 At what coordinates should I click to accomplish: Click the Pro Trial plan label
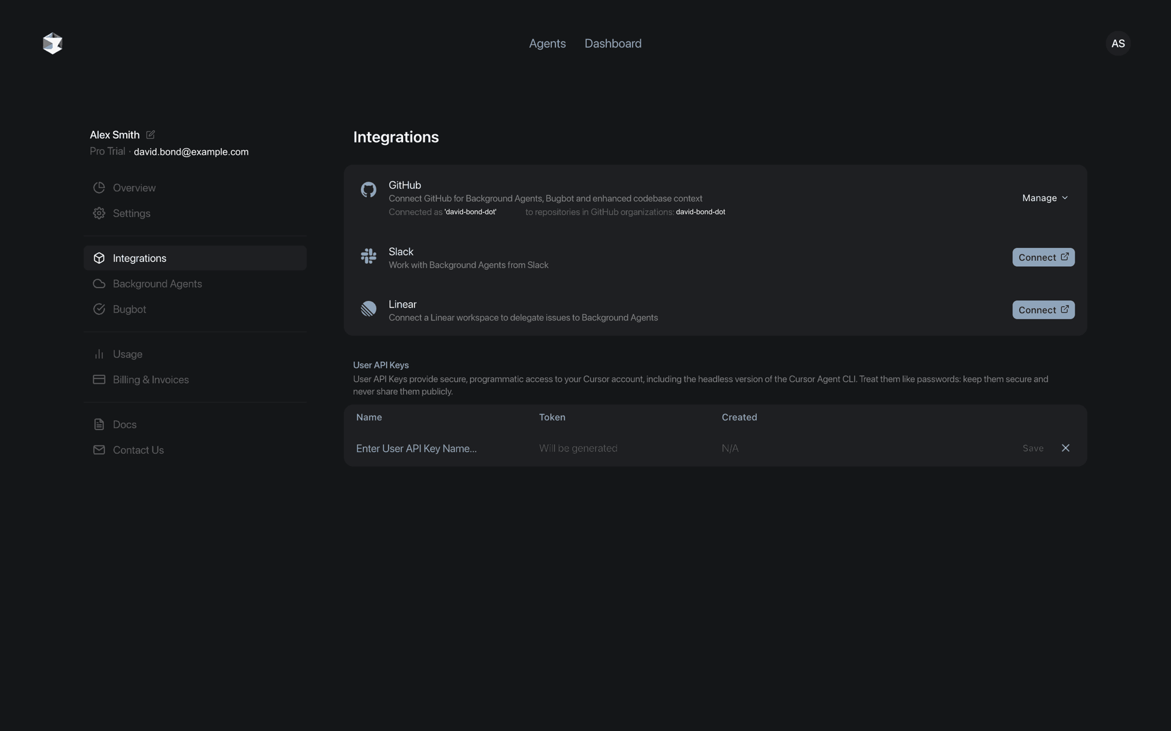click(x=107, y=151)
